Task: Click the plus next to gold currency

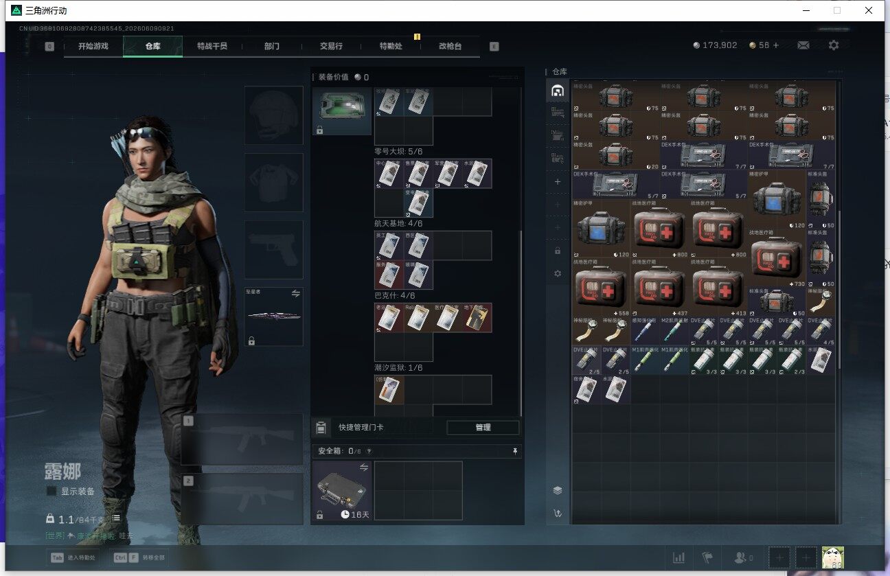Action: [776, 45]
